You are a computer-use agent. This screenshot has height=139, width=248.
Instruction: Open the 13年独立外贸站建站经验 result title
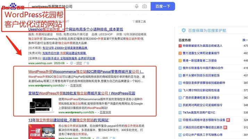pyautogui.click(x=69, y=120)
